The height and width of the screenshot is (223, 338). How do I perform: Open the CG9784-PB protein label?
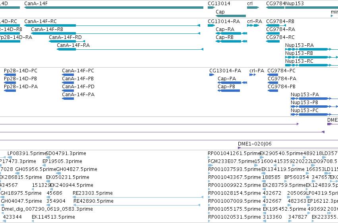pos(282,87)
